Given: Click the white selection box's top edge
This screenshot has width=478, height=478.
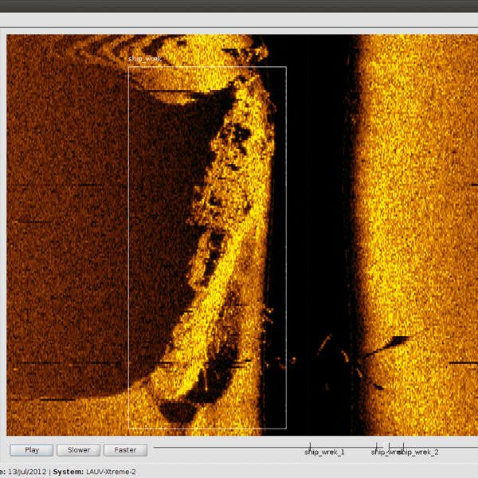Looking at the screenshot, I should pyautogui.click(x=207, y=67).
